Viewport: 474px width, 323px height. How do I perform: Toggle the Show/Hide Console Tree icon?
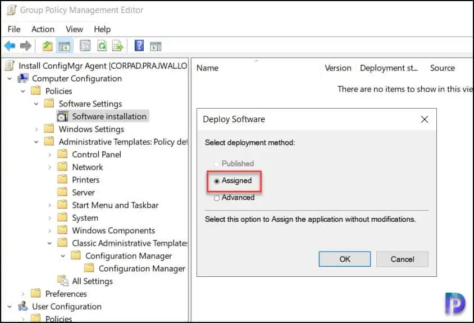click(x=65, y=46)
